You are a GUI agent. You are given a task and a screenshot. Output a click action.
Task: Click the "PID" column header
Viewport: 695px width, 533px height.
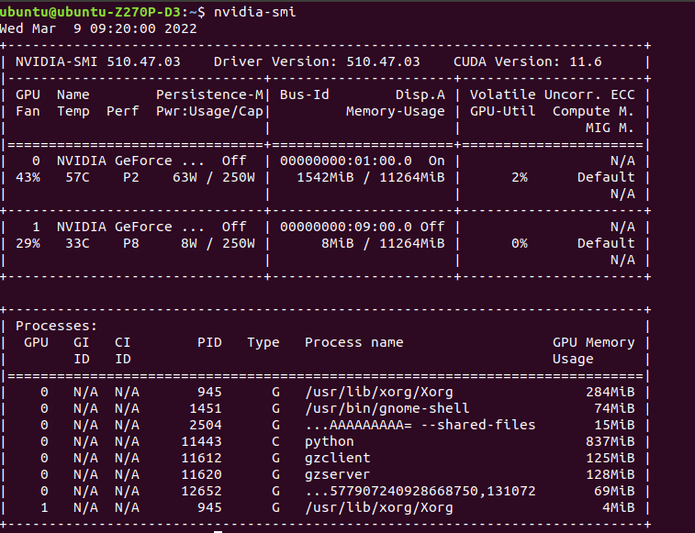(209, 342)
